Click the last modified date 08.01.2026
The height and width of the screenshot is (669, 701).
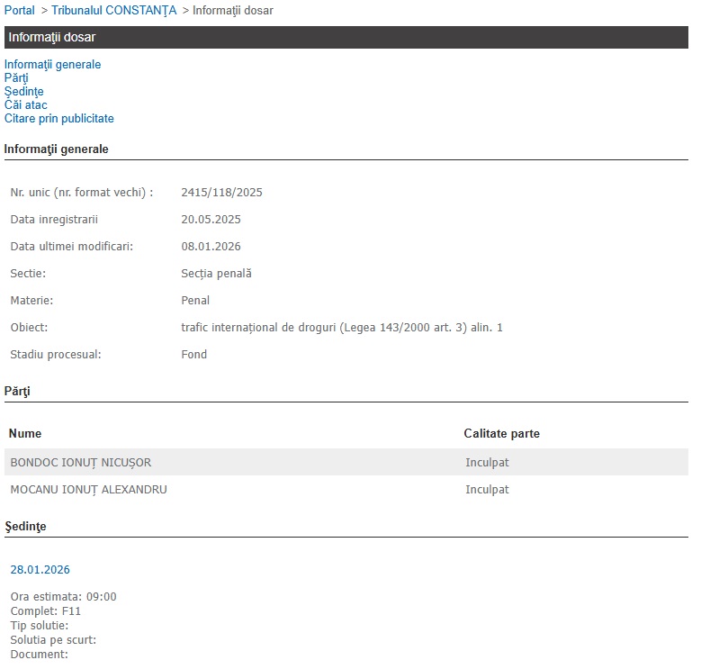[x=211, y=247]
